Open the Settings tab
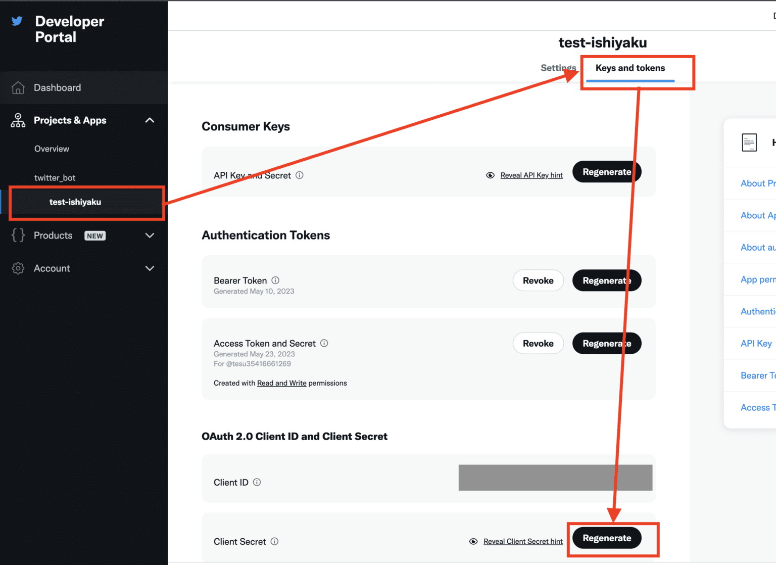 click(x=558, y=68)
